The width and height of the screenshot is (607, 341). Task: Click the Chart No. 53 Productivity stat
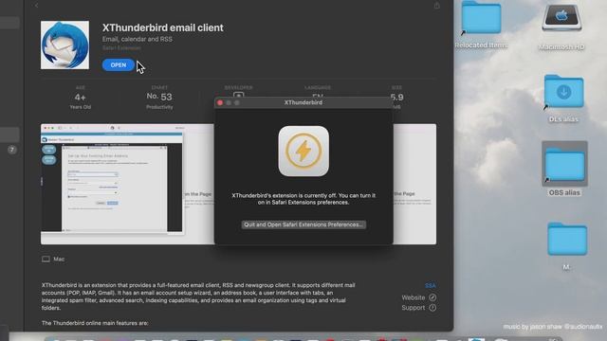[x=159, y=98]
